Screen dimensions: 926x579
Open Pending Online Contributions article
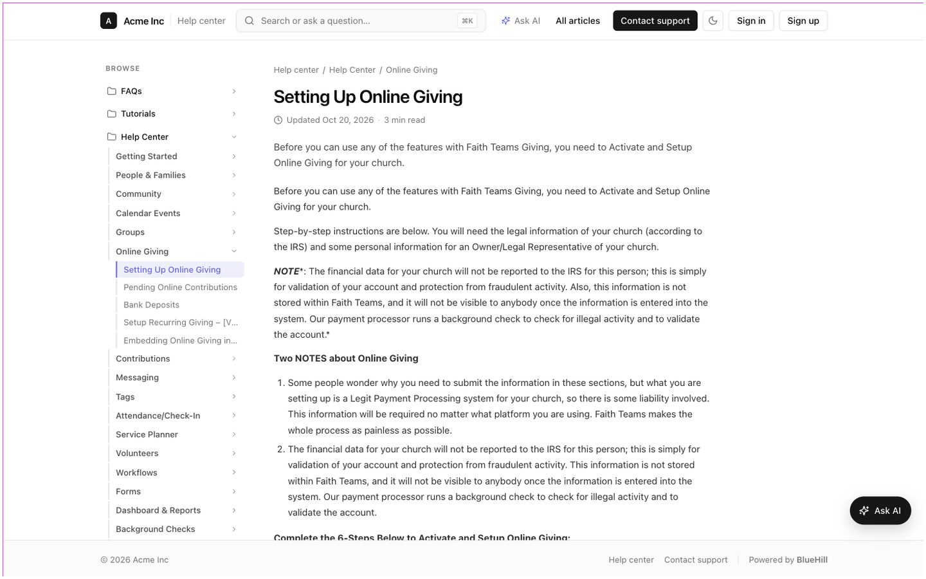[180, 288]
